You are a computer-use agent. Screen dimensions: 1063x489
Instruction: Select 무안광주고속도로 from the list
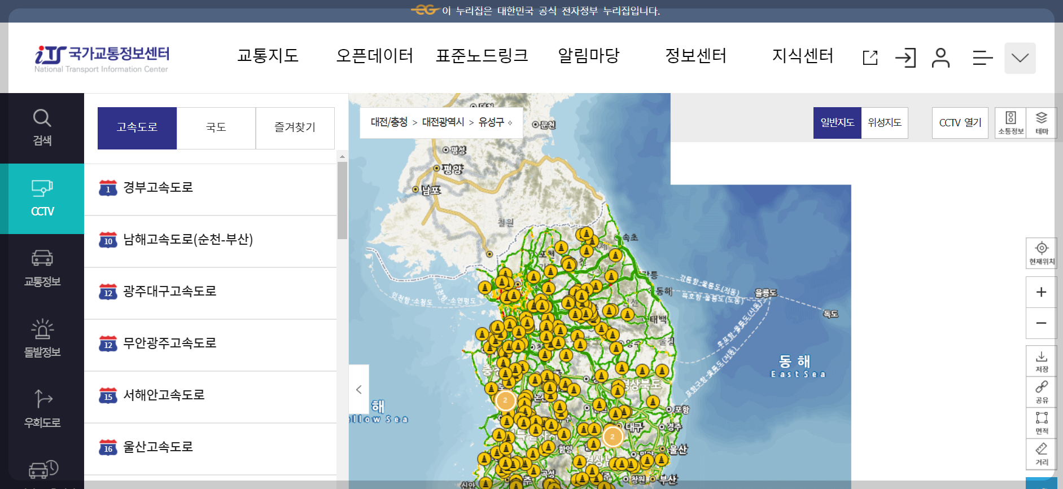tap(210, 345)
